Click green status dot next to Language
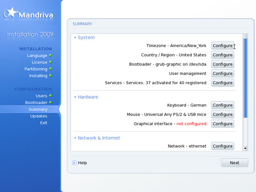Image resolution: width=256 pixels, height=192 pixels. (x=50, y=55)
